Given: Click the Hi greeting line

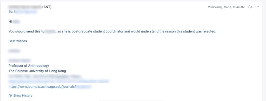Looking at the screenshot, I should tap(15, 22).
